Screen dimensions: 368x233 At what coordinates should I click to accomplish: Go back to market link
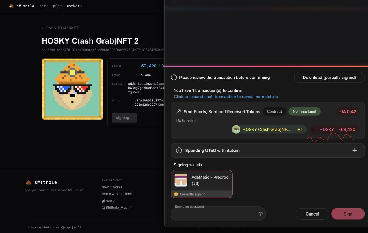(60, 28)
